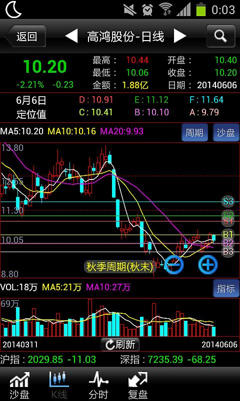Zoom out chart with minus circle
The width and height of the screenshot is (240, 401).
coord(174,265)
